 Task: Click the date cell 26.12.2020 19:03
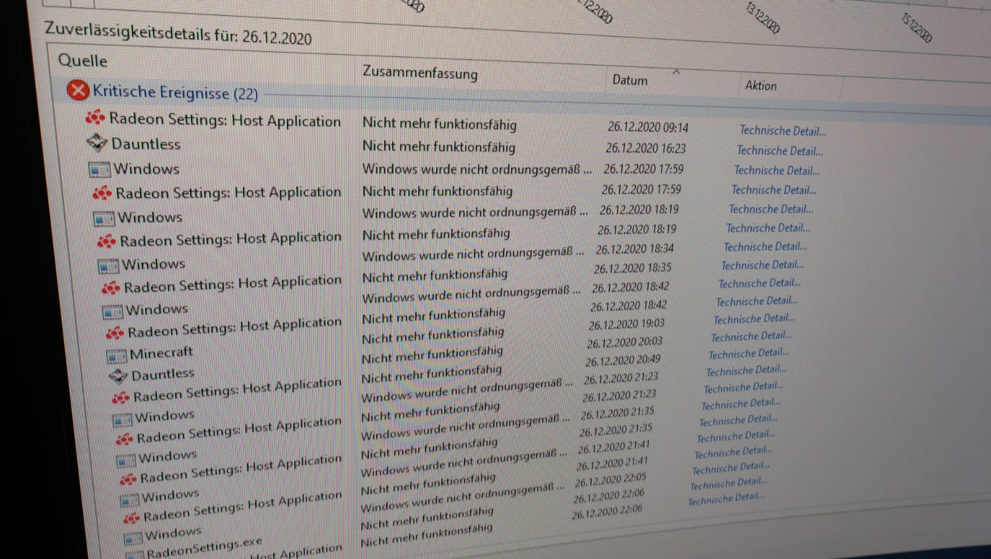tap(626, 324)
